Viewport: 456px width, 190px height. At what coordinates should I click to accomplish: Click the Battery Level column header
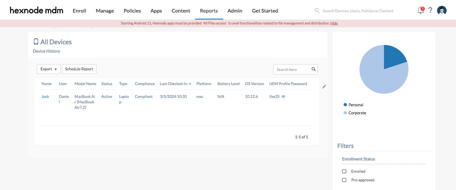228,84
